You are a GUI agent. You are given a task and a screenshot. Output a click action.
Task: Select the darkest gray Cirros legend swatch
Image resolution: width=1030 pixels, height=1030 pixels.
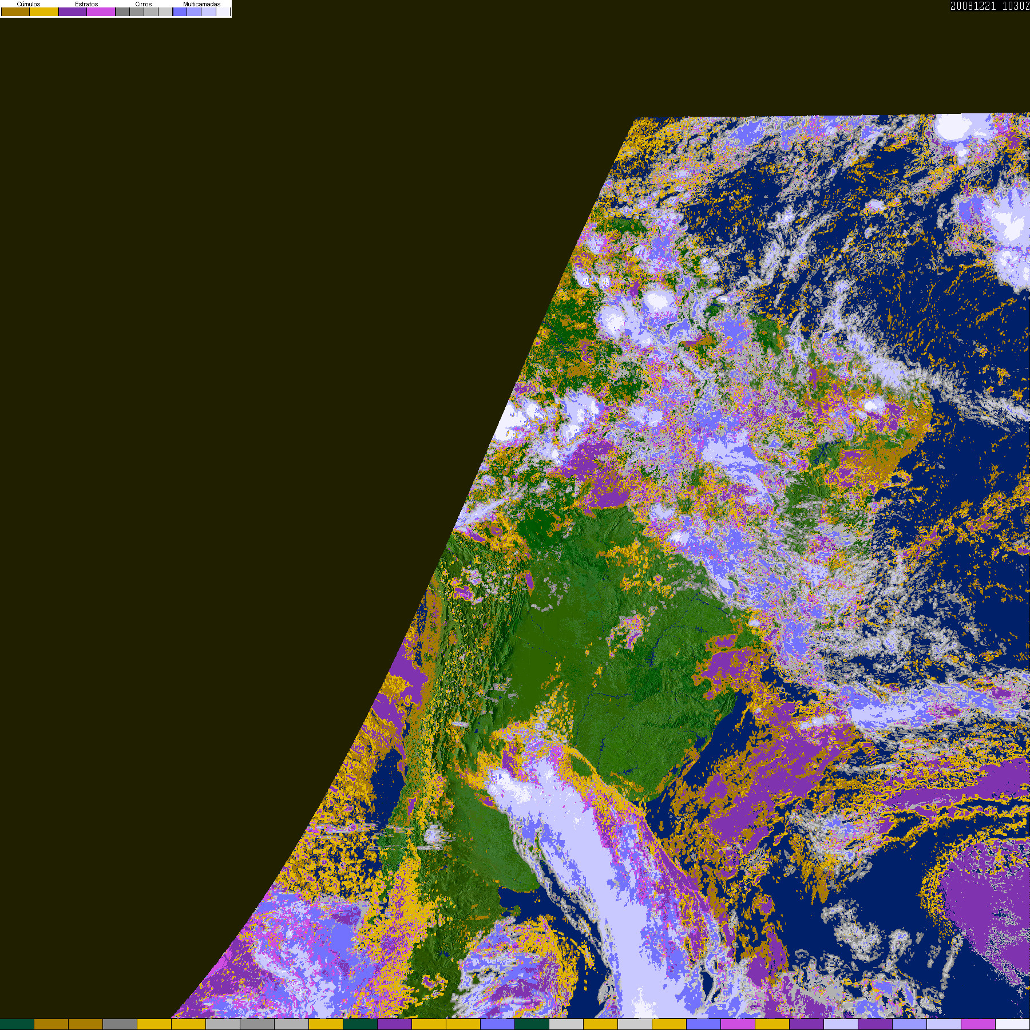click(122, 11)
